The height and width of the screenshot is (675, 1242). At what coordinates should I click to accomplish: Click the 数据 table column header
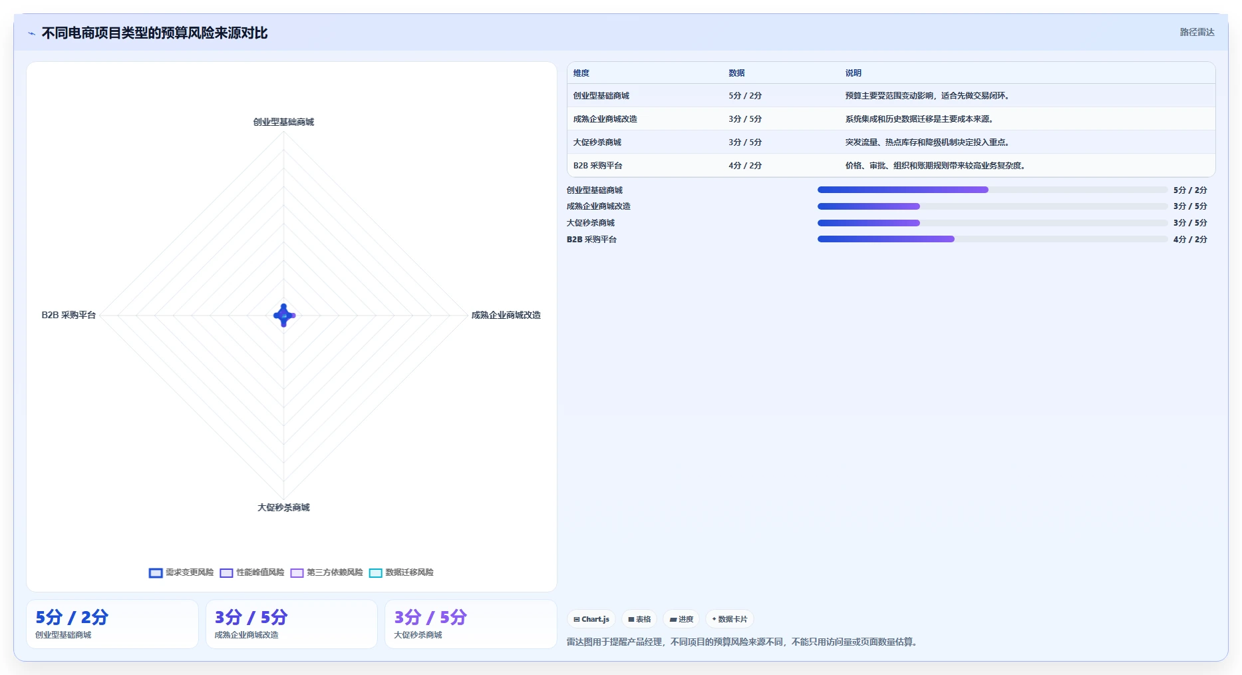pyautogui.click(x=736, y=73)
